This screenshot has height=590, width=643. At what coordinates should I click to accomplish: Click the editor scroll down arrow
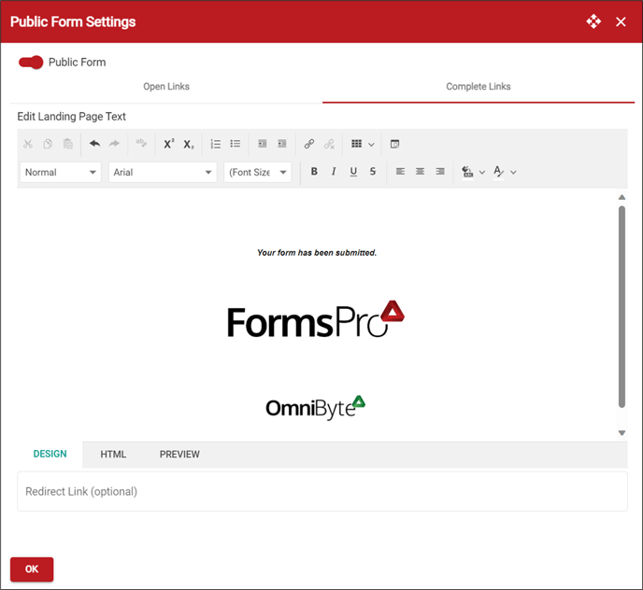point(622,433)
